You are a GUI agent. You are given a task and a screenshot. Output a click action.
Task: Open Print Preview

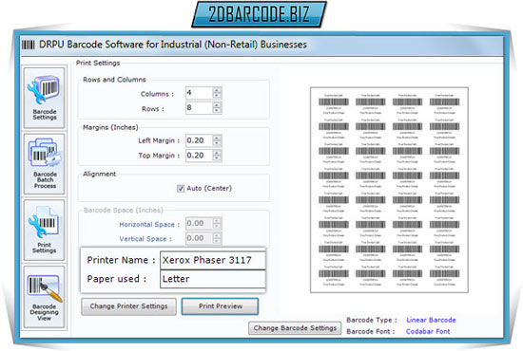221,306
